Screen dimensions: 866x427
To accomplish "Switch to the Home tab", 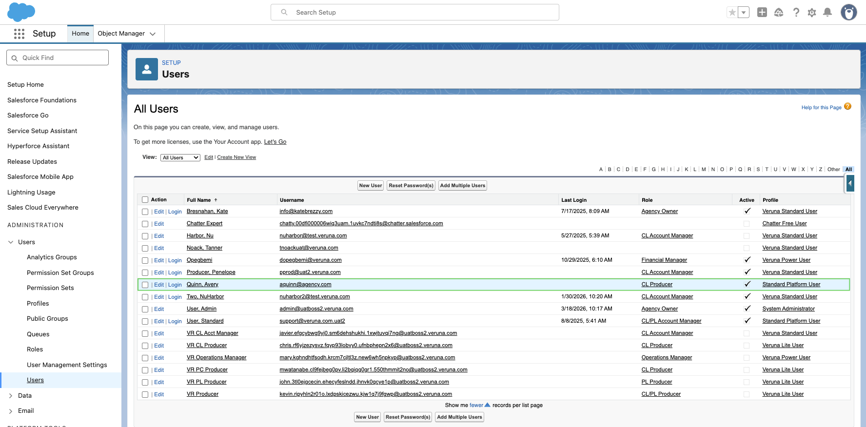I will (x=80, y=34).
